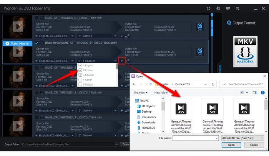This screenshot has height=156, width=269.
Task: Check 4-Czech subtitle option
Action: pos(80,80)
